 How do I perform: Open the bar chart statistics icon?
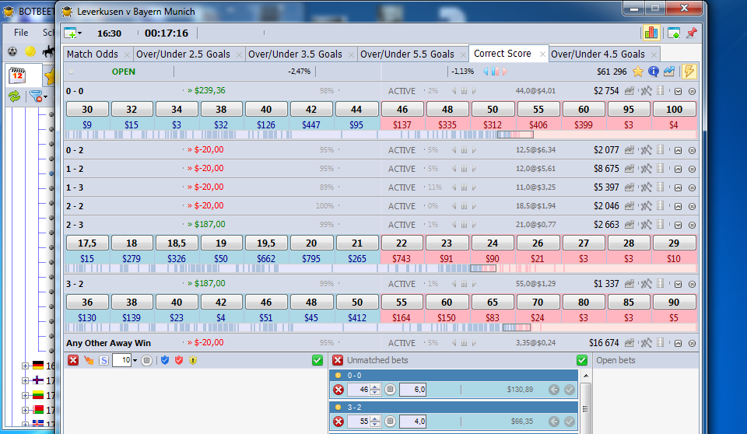coord(651,33)
